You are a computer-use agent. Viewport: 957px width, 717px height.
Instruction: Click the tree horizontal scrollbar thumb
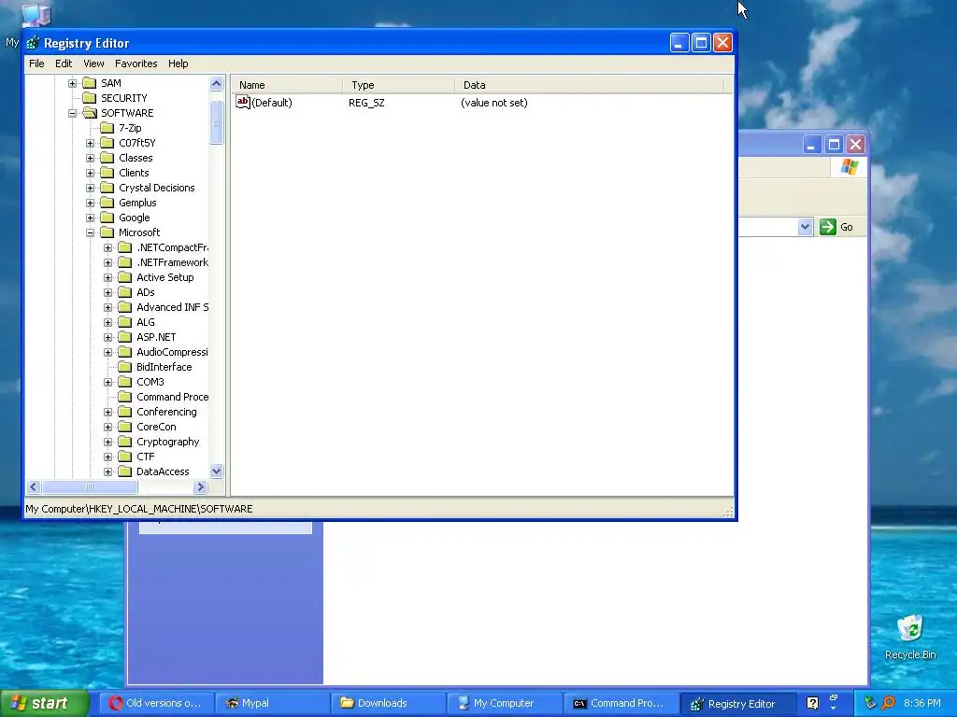[x=90, y=487]
